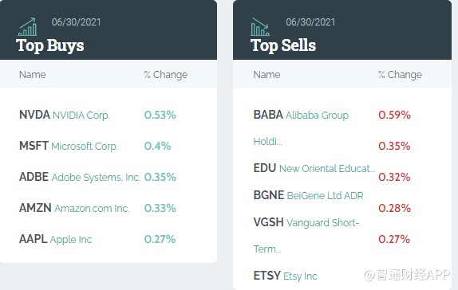Open the MSFT Microsoft Corp. entry
Screen dimensions: 458x290
(x=69, y=146)
